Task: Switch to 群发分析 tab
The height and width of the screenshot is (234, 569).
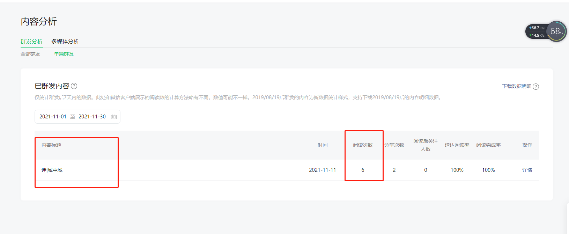Action: point(32,41)
